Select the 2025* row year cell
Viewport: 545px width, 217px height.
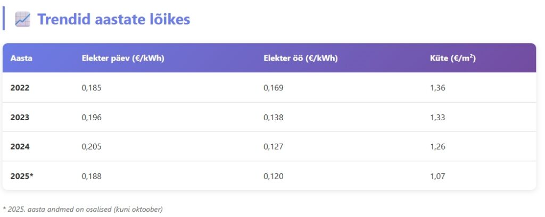(x=22, y=176)
